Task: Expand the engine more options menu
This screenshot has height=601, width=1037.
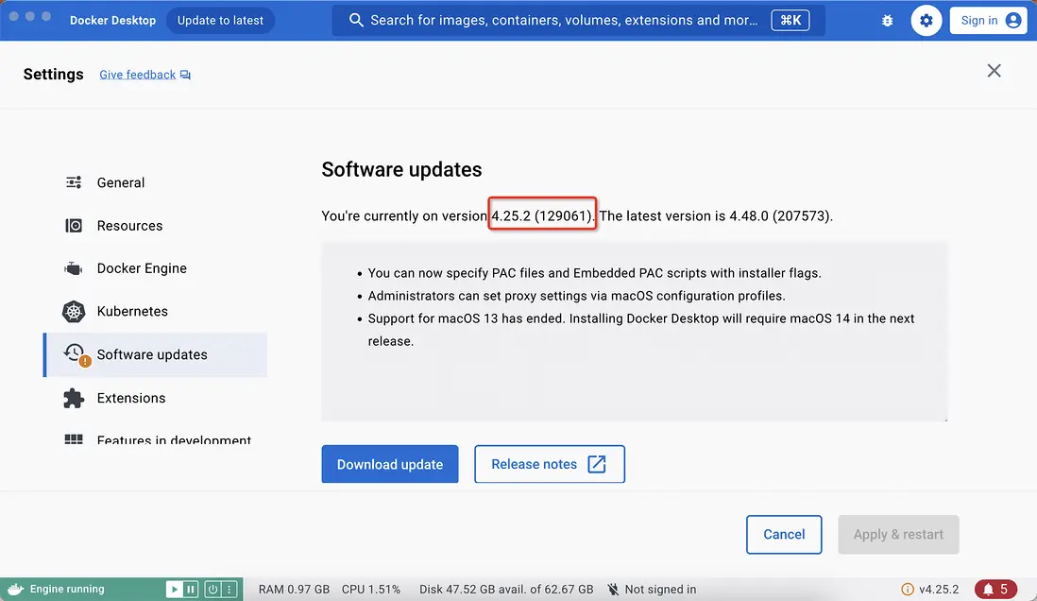Action: (x=229, y=590)
